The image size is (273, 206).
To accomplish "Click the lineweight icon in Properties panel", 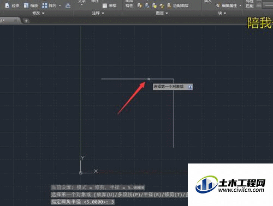I will pos(259,5).
